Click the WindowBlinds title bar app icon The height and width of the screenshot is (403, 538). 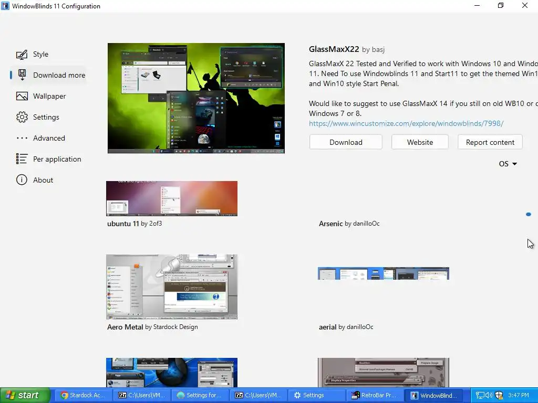(5, 6)
